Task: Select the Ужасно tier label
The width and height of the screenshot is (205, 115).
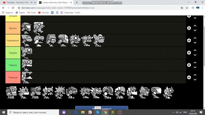Action: tap(13, 65)
